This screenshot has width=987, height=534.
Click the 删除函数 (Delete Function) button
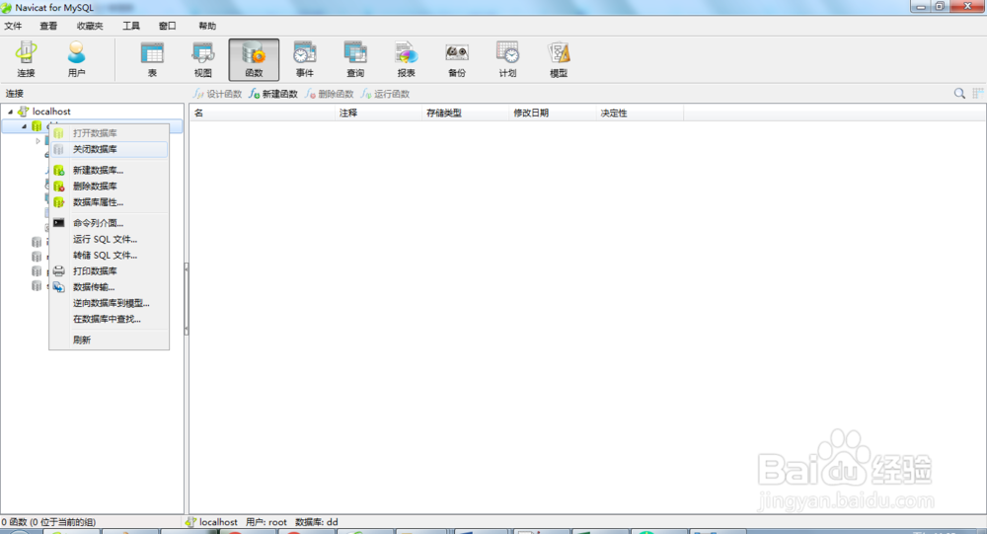click(330, 94)
